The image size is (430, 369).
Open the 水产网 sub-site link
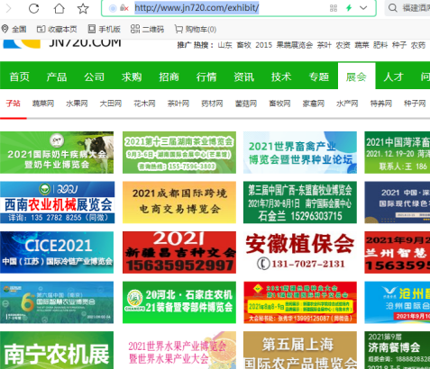coord(347,103)
